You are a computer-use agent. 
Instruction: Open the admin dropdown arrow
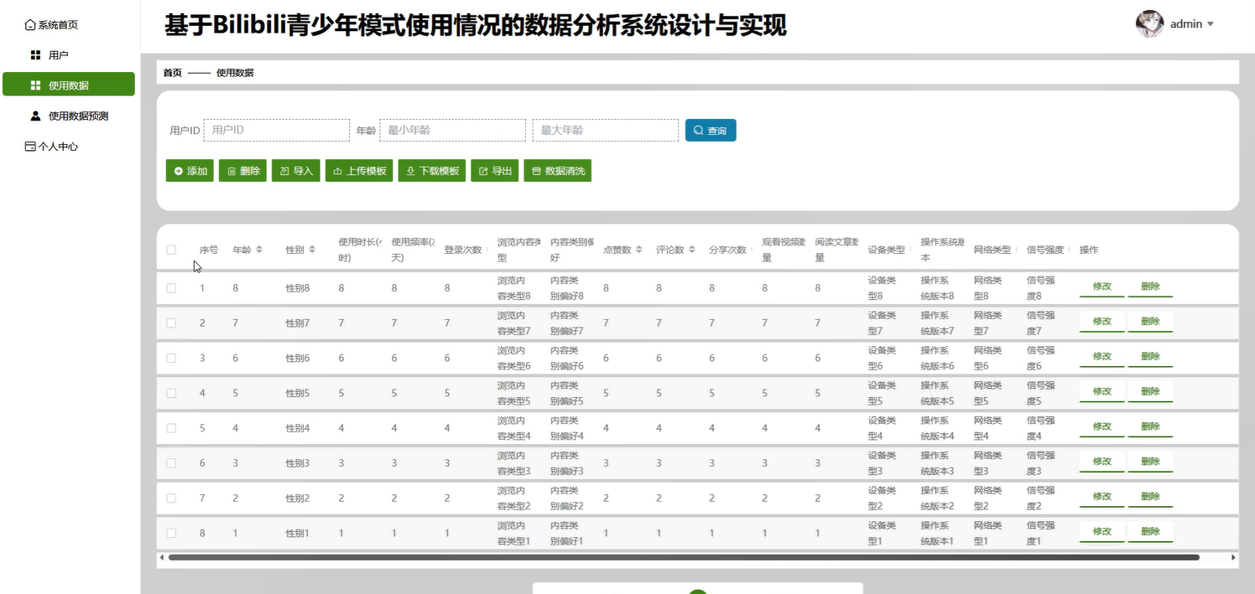click(1210, 24)
